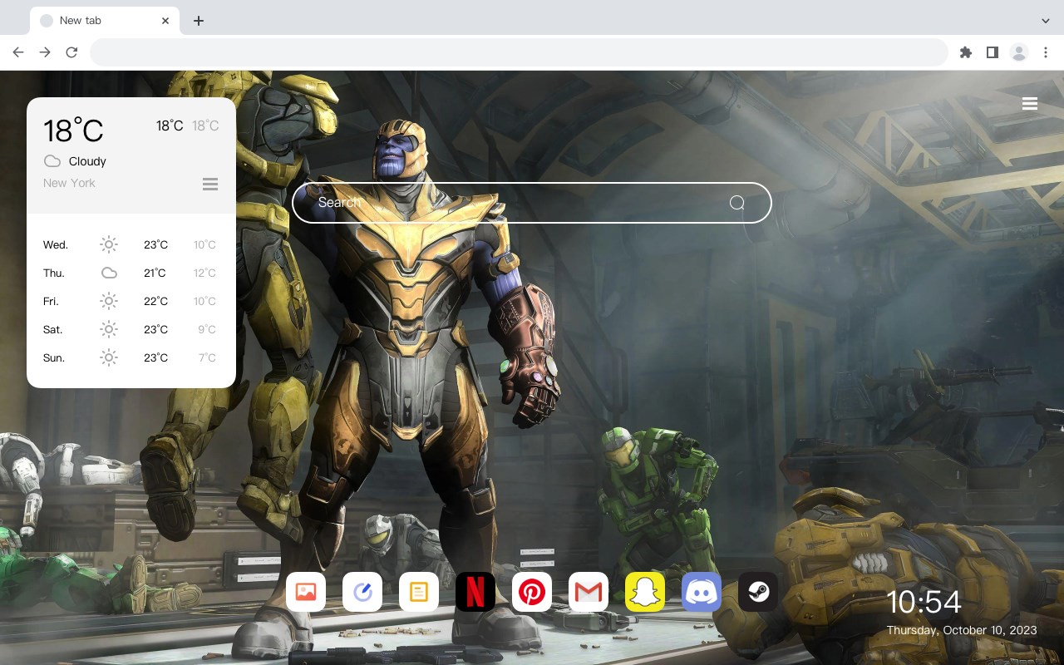
Task: Open the blue checkmark tasks shortcut icon
Action: (x=362, y=592)
